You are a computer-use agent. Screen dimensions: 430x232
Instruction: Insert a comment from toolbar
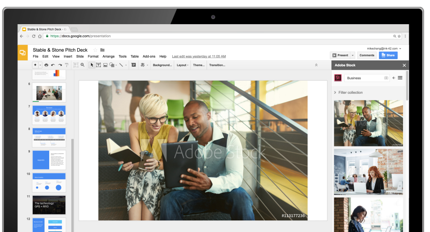click(134, 65)
